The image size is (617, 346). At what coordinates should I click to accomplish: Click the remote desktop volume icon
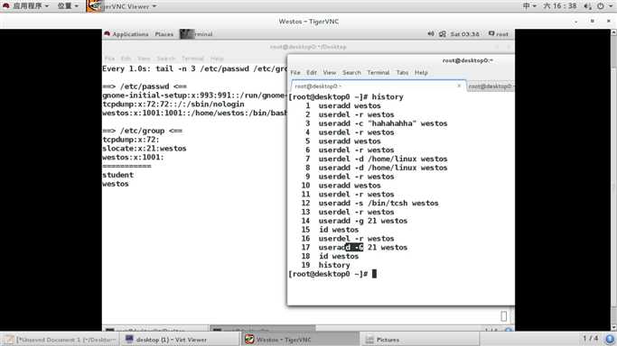431,34
